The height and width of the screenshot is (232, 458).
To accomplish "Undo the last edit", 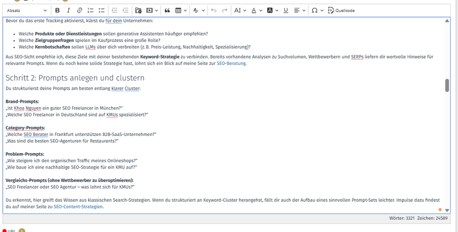I will (x=213, y=10).
